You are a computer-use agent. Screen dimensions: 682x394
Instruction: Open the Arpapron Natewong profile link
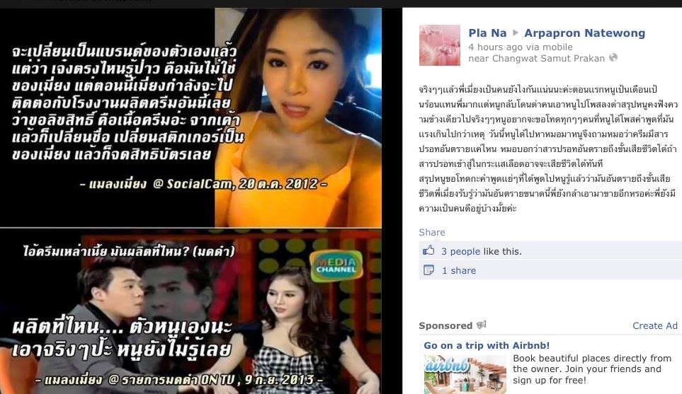point(584,33)
